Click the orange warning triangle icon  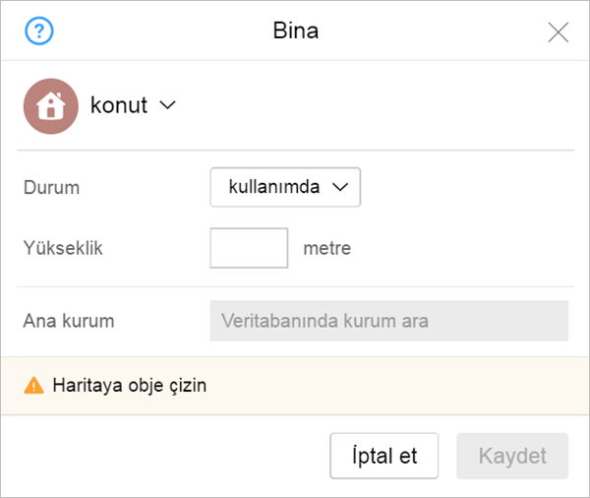(x=33, y=386)
